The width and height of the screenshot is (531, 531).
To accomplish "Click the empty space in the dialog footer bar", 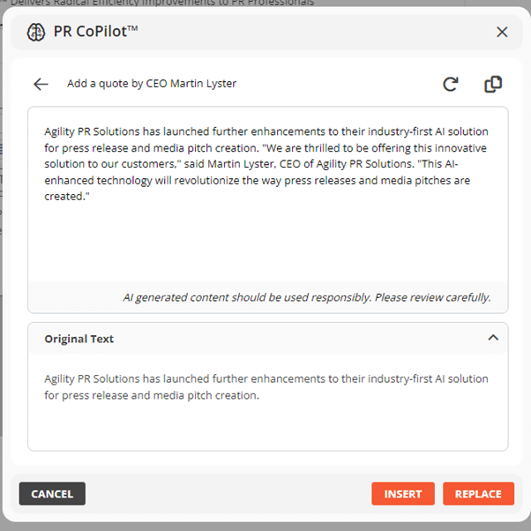I will click(229, 494).
